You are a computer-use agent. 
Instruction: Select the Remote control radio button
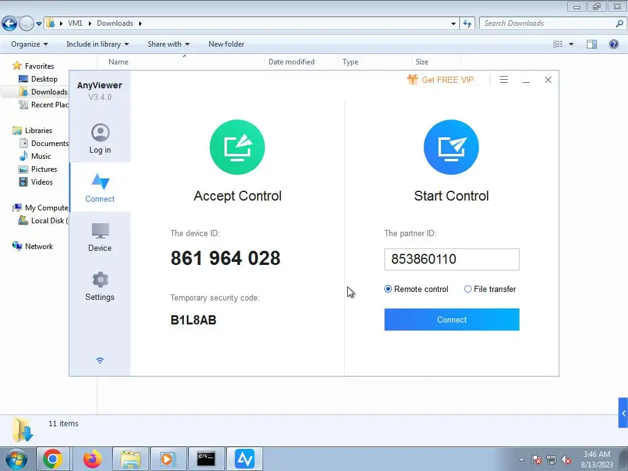coord(388,289)
